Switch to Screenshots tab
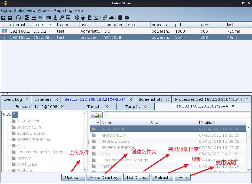The height and width of the screenshot is (184, 252). [150, 99]
